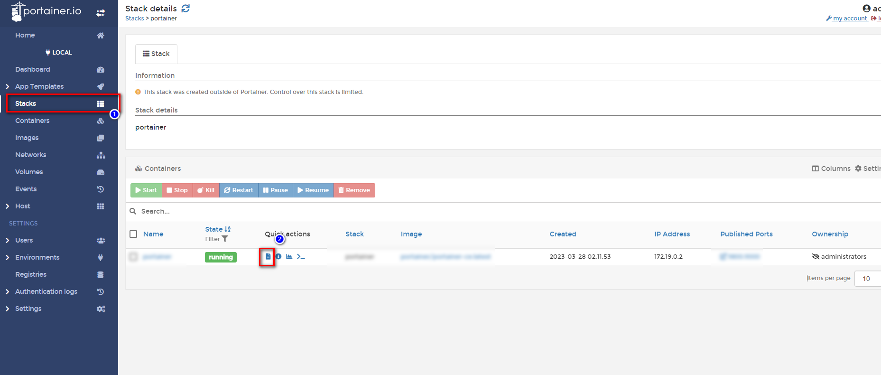Screen dimensions: 881x375
Task: Click the Home house icon in sidebar
Action: coord(101,36)
